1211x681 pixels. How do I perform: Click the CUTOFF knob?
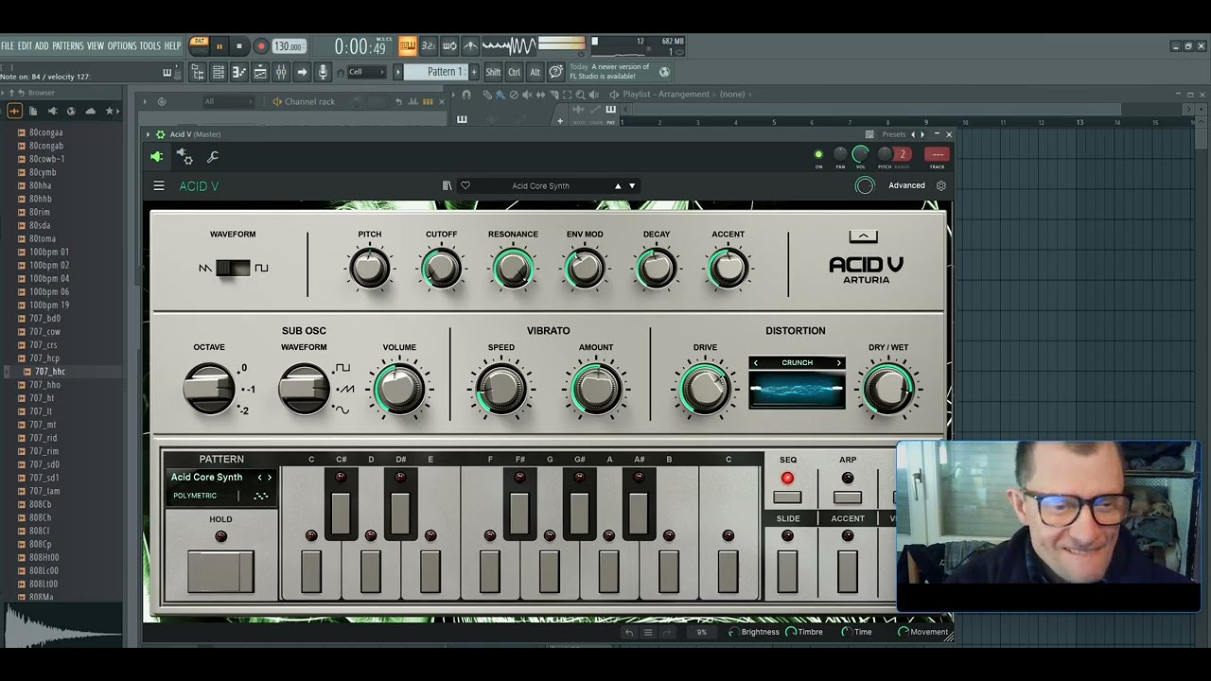tap(441, 270)
